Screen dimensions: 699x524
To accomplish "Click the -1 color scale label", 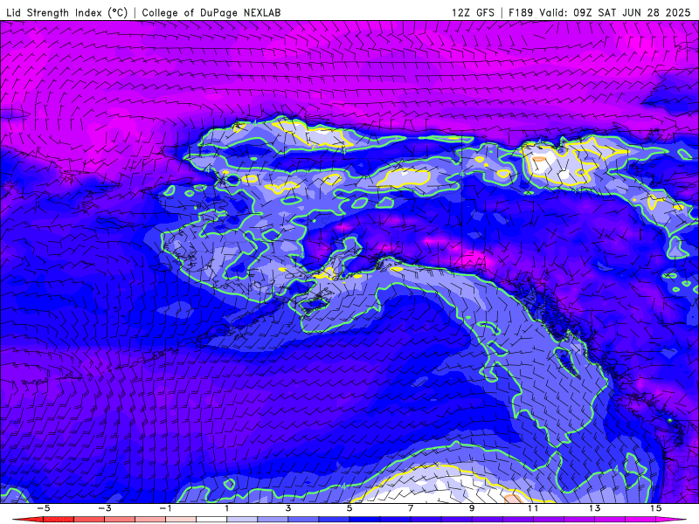I will tap(165, 508).
